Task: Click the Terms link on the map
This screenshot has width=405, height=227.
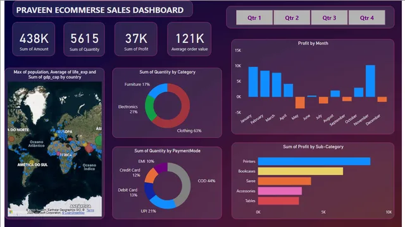Action: (90, 210)
